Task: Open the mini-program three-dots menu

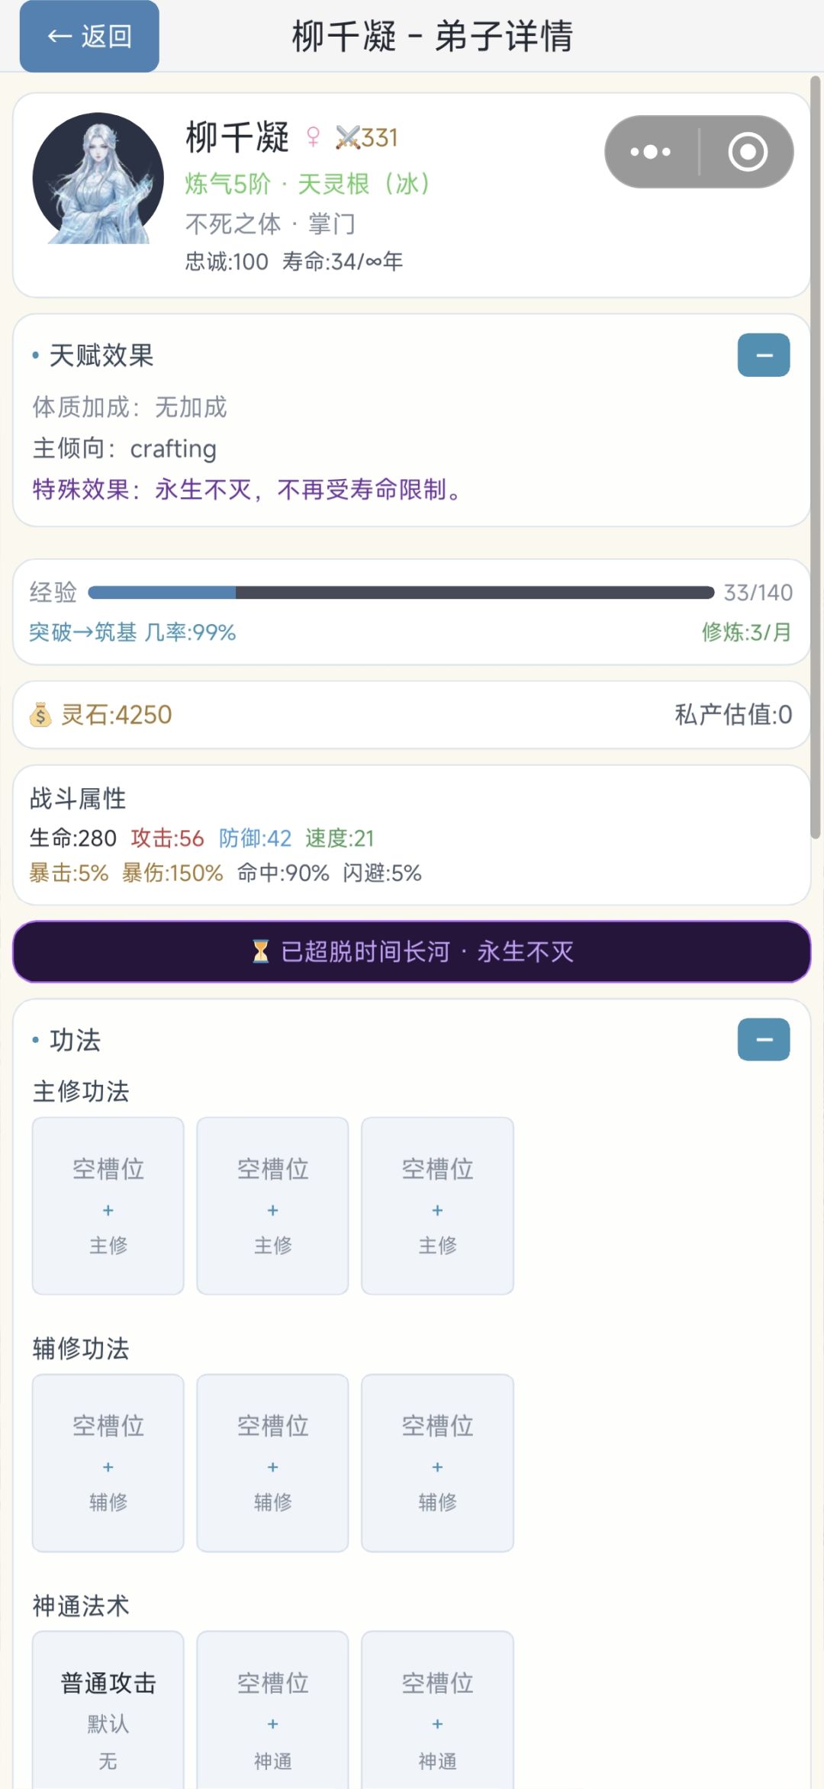Action: pos(651,152)
